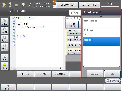Open Pass start displacement parameter
Image resolution: width=122 pixels, height=91 pixels.
click(x=74, y=38)
